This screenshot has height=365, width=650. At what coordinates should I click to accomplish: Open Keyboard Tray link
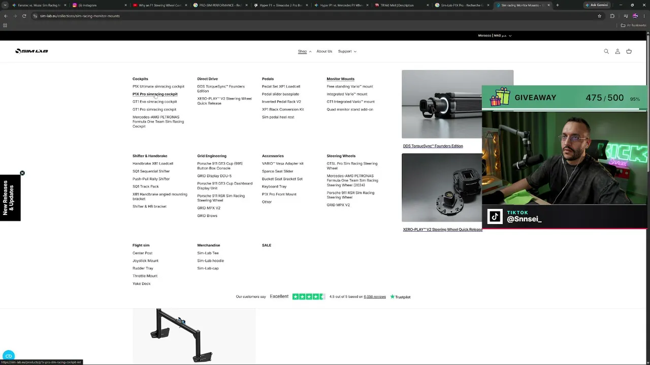coord(274,187)
